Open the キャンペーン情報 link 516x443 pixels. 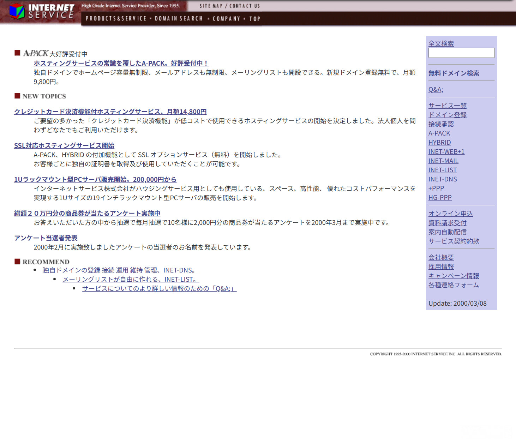coord(454,276)
